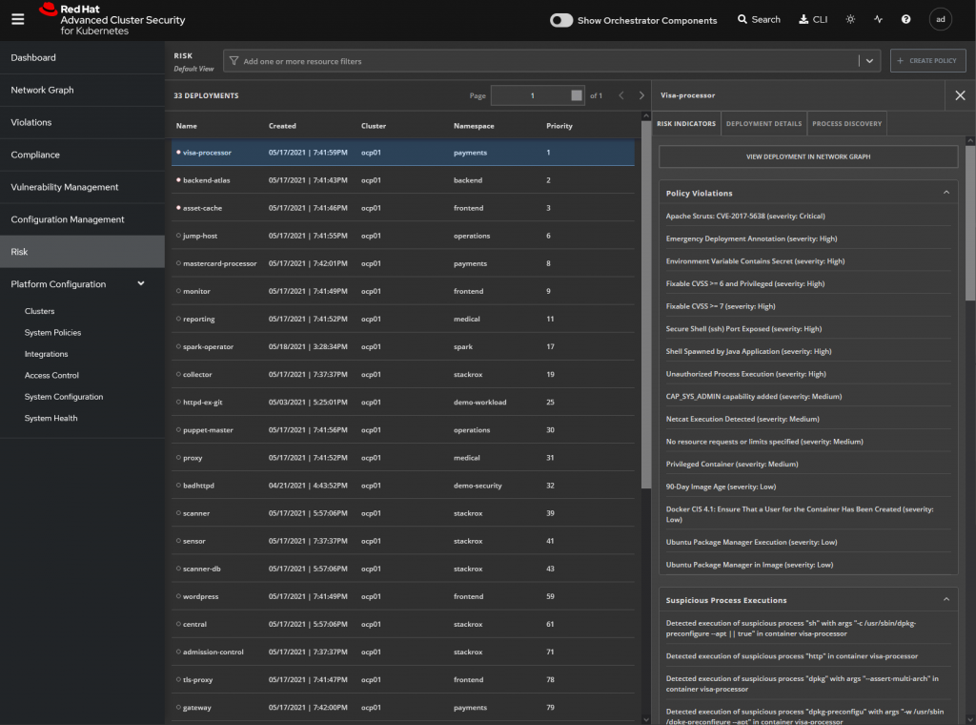Select the spark-operator deployment row
This screenshot has width=976, height=725.
[x=403, y=346]
